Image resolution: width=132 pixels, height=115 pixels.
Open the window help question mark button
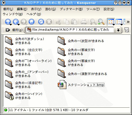click(x=116, y=3)
